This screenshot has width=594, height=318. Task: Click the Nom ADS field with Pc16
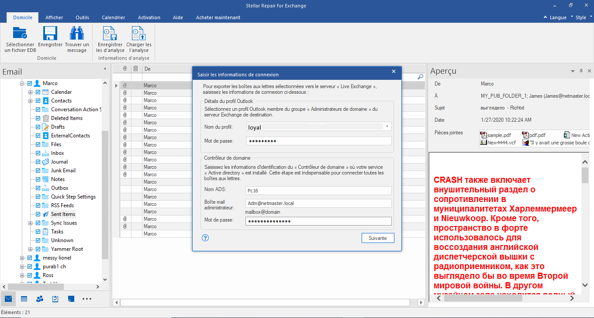(x=318, y=191)
